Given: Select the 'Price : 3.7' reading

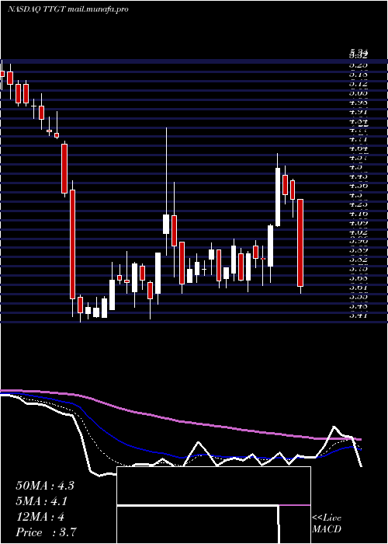Looking at the screenshot, I should pyautogui.click(x=46, y=532).
